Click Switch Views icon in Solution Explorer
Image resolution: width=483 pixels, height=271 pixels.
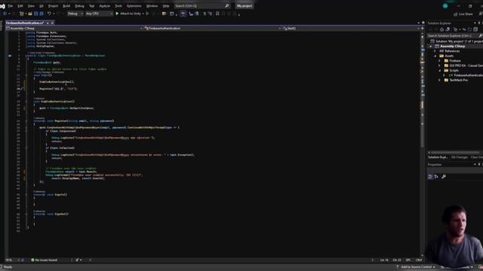tap(448, 29)
